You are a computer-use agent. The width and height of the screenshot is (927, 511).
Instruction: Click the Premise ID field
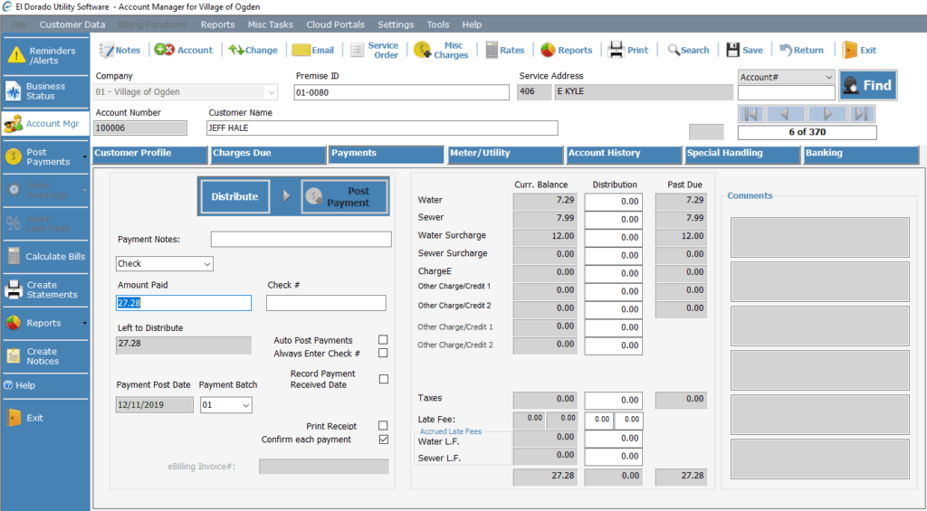click(401, 92)
